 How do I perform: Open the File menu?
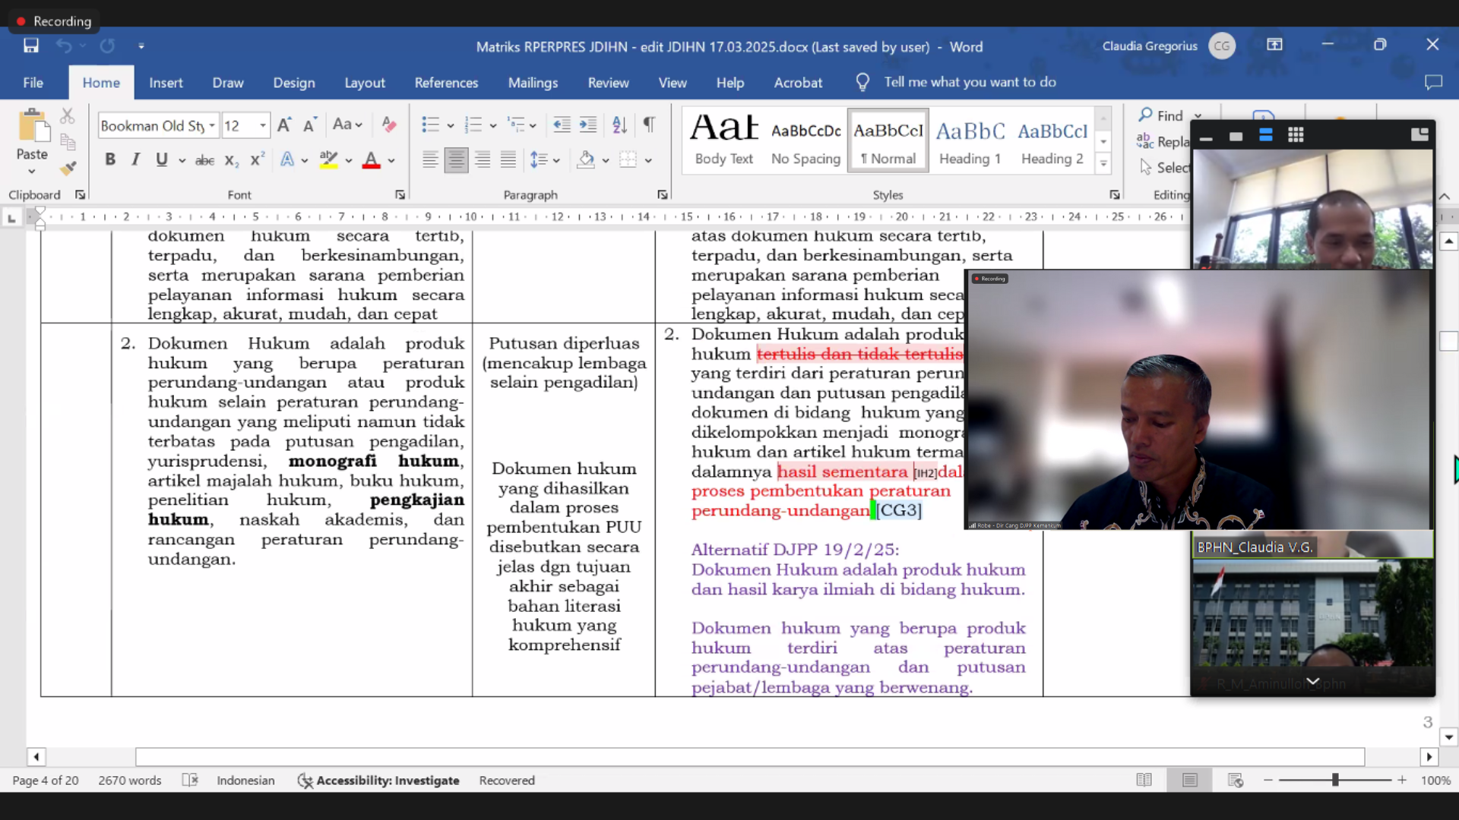33,82
